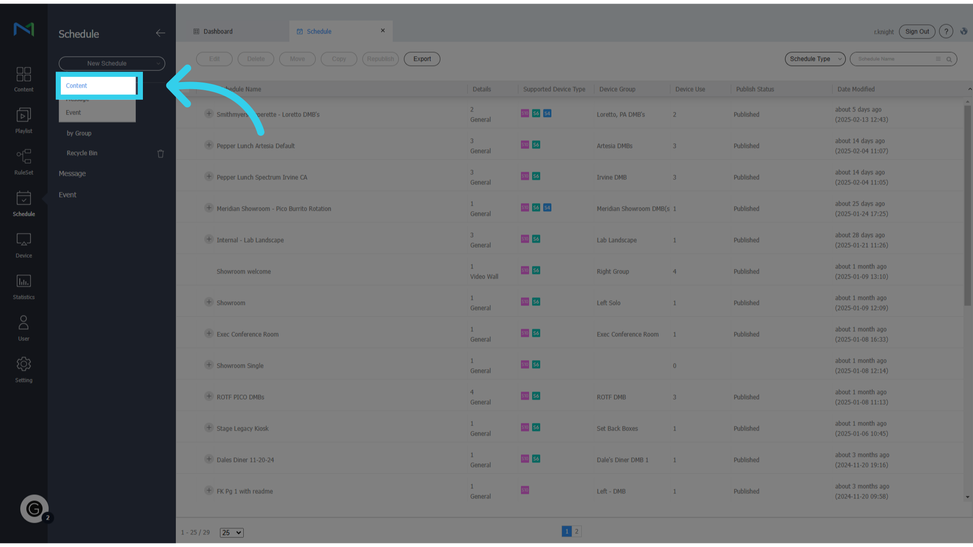Sort by Device Group column header
The height and width of the screenshot is (547, 973).
click(617, 89)
